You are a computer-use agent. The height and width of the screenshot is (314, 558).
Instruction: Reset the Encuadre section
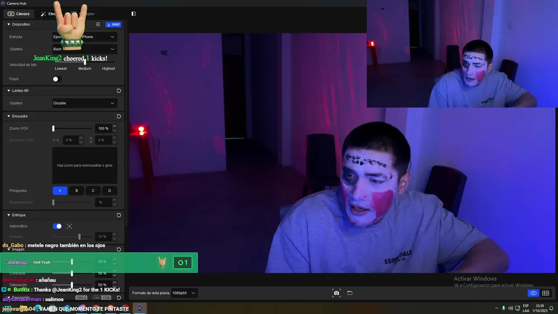119,116
